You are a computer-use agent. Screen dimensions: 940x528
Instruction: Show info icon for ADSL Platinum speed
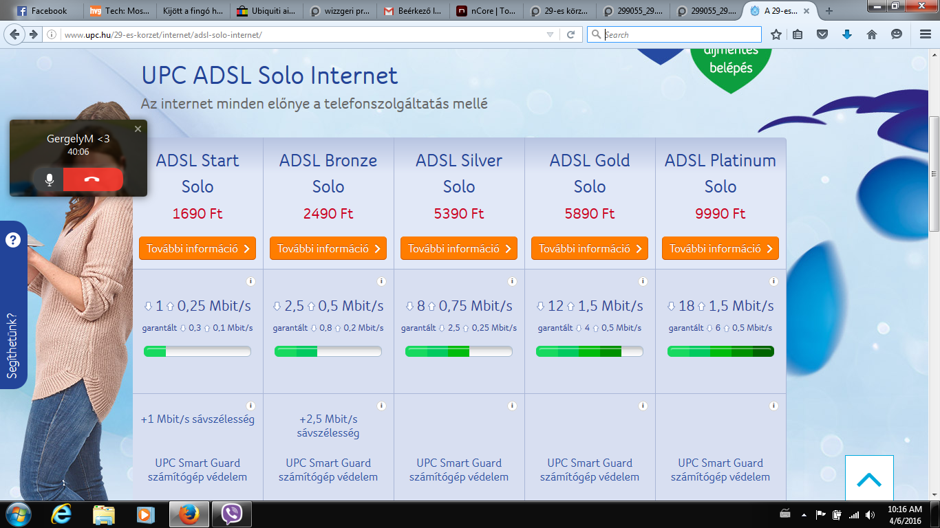773,281
